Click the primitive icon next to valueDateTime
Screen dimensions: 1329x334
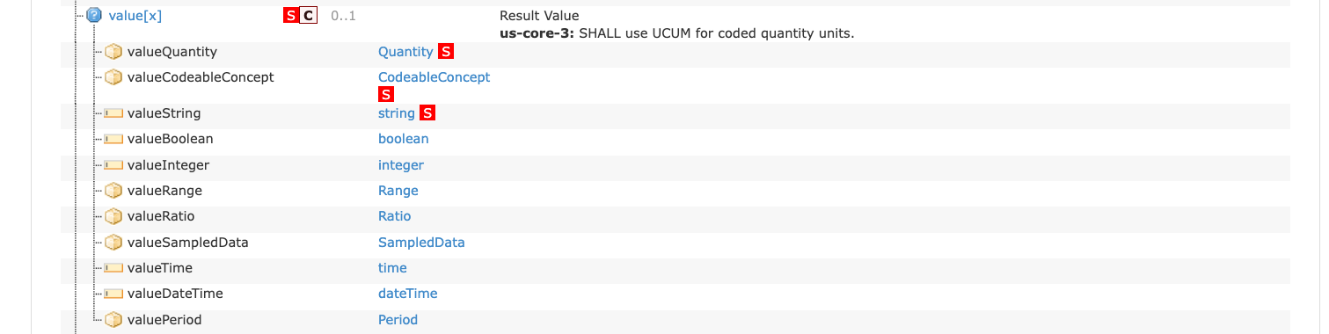tap(113, 294)
